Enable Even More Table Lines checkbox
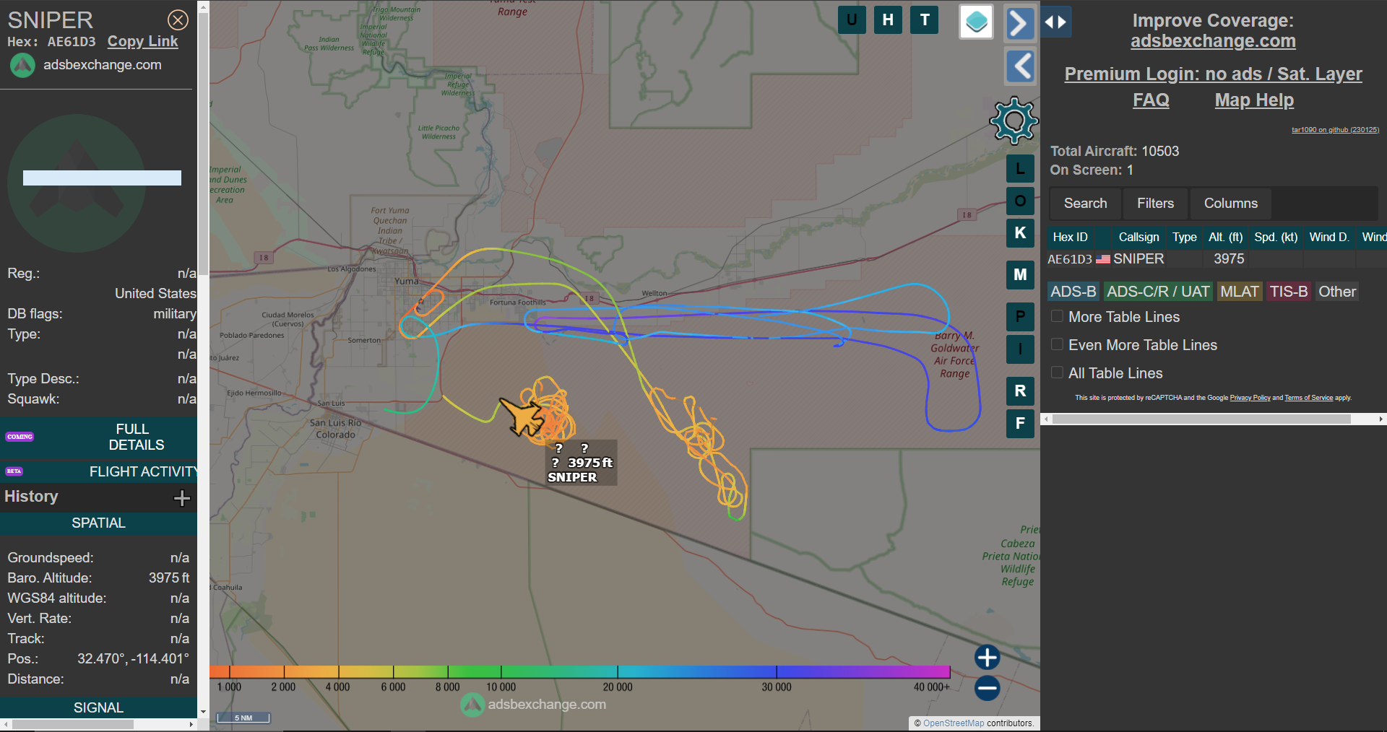The image size is (1387, 732). pos(1057,344)
